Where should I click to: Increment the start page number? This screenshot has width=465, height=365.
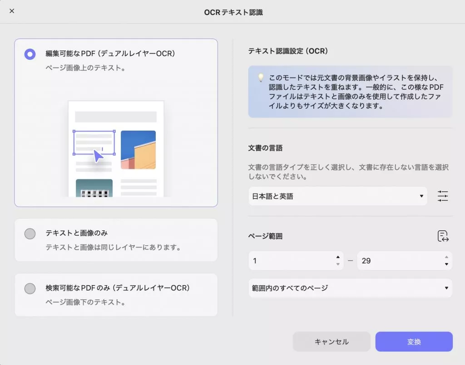[338, 258]
